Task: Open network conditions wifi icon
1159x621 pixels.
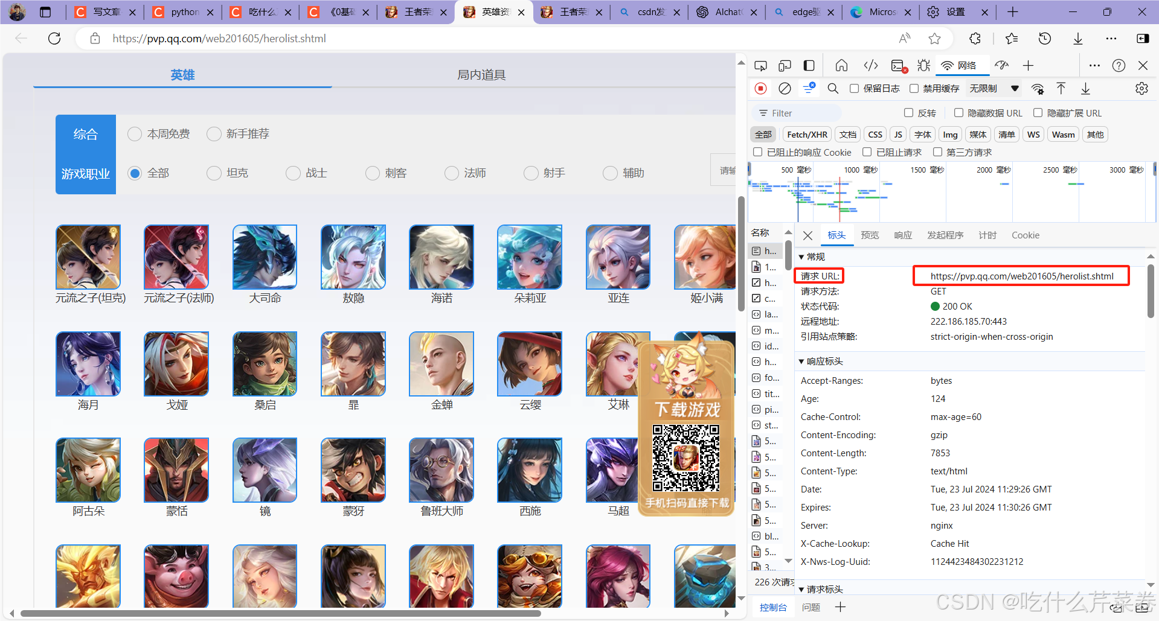Action: (1038, 89)
